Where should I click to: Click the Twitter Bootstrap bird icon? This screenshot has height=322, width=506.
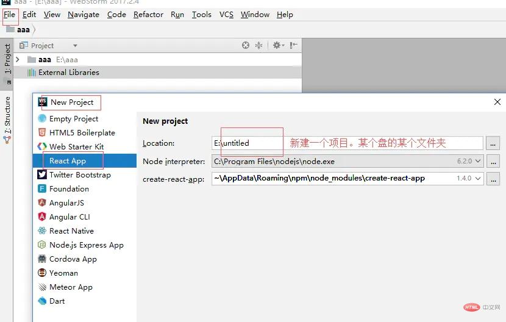(x=42, y=174)
